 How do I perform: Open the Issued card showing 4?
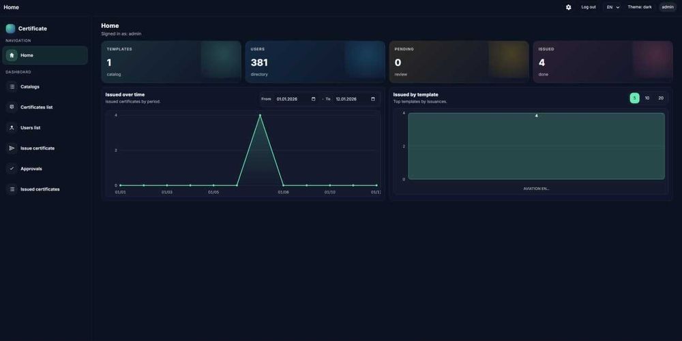(x=603, y=62)
